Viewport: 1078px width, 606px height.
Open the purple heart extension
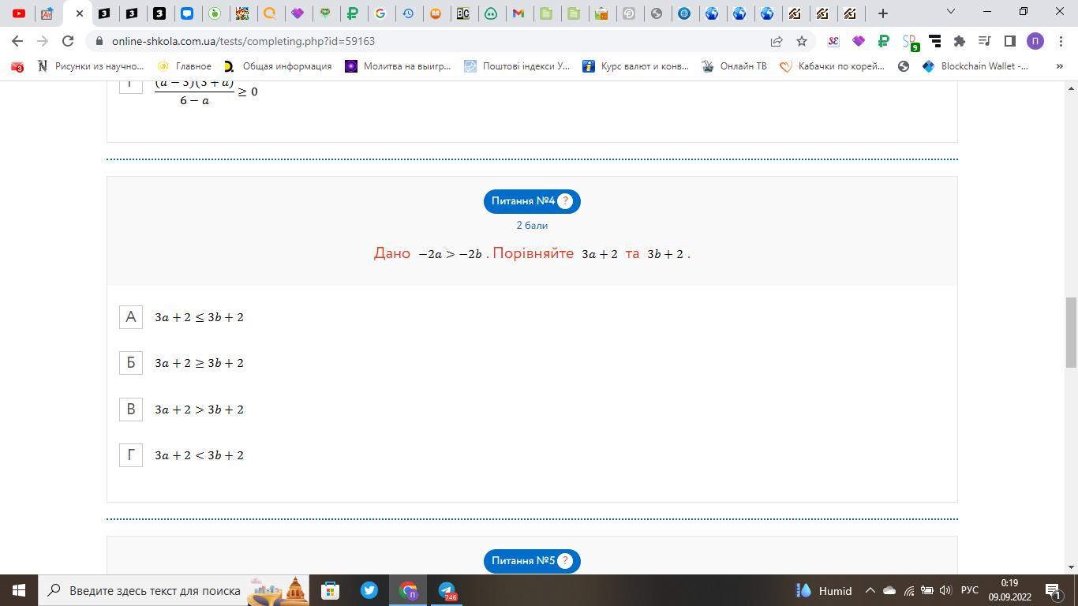point(859,41)
